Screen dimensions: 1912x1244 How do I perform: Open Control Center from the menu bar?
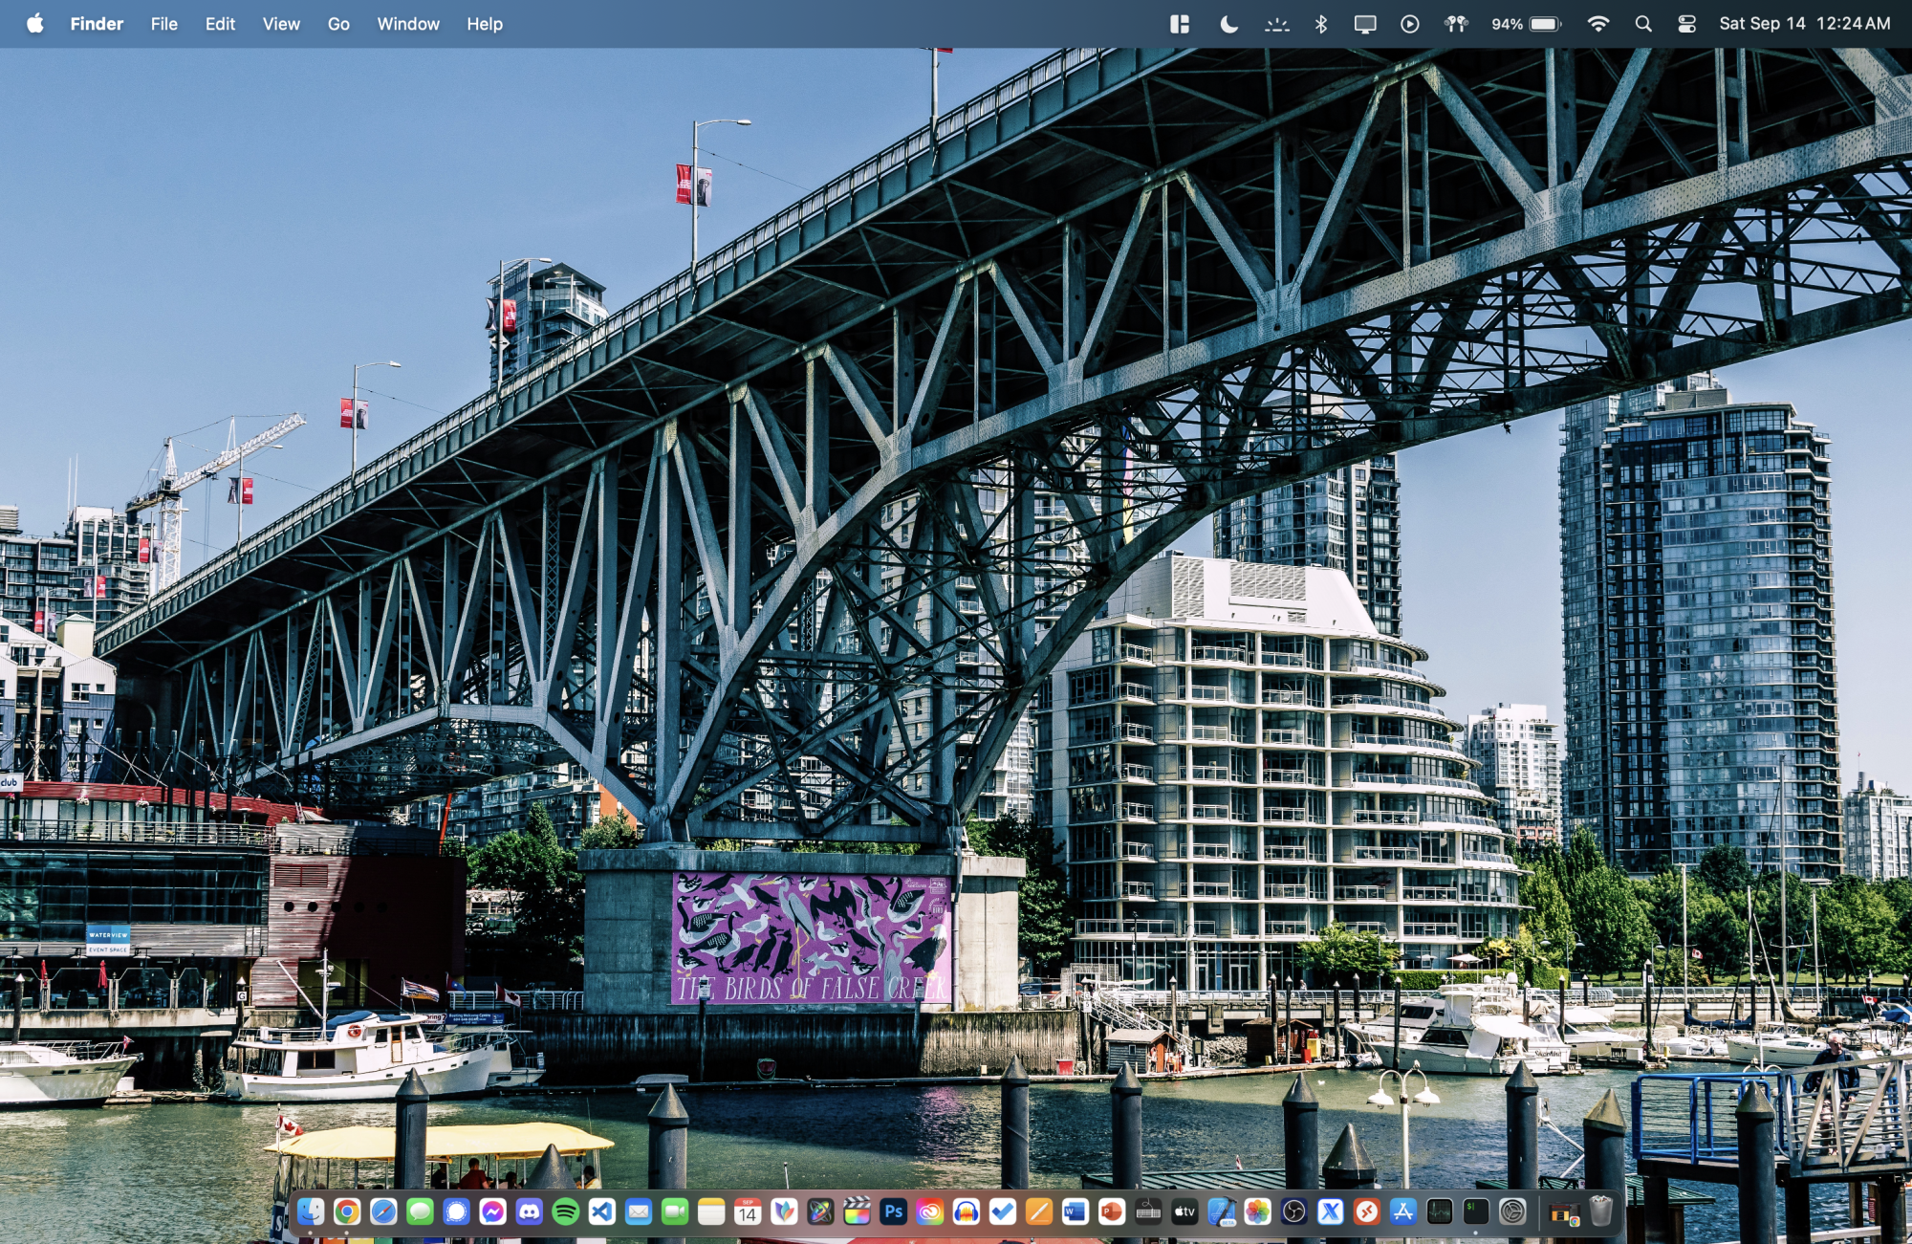click(1686, 24)
